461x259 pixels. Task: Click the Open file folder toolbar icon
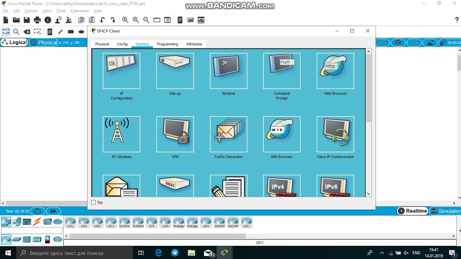(16, 20)
